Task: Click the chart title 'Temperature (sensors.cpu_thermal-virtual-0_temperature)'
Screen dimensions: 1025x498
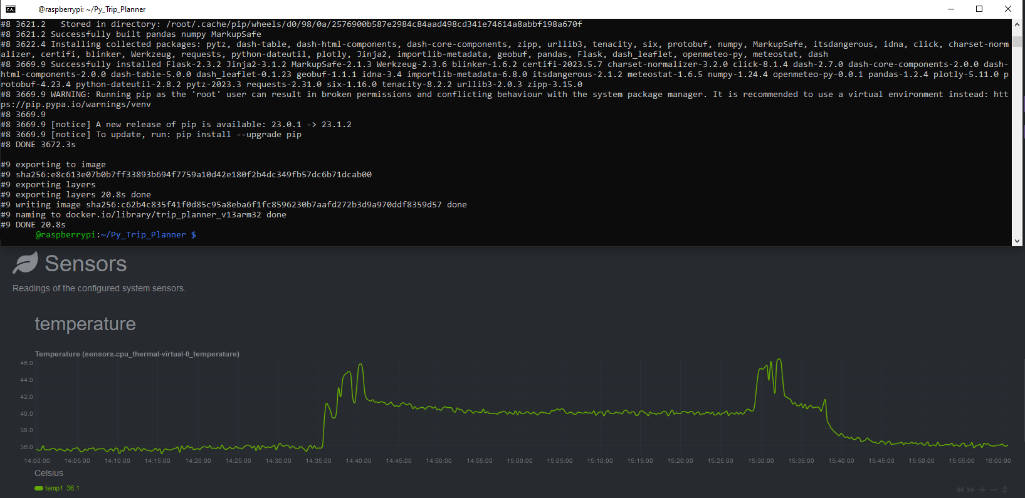Action: [x=137, y=354]
